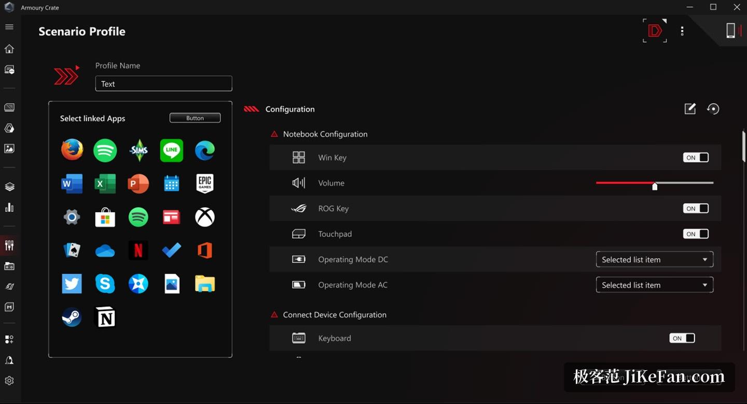The height and width of the screenshot is (404, 747).
Task: Collapse the Notebook Configuration section
Action: click(x=274, y=134)
